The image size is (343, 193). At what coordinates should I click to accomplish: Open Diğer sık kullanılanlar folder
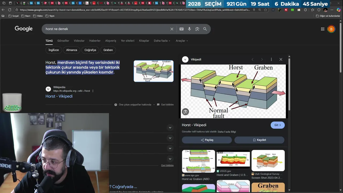pos(328,16)
